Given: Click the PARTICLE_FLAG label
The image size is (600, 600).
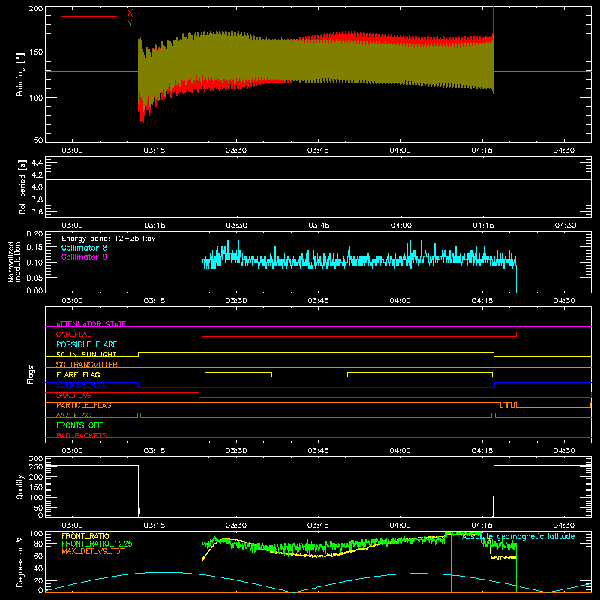Looking at the screenshot, I should point(84,405).
